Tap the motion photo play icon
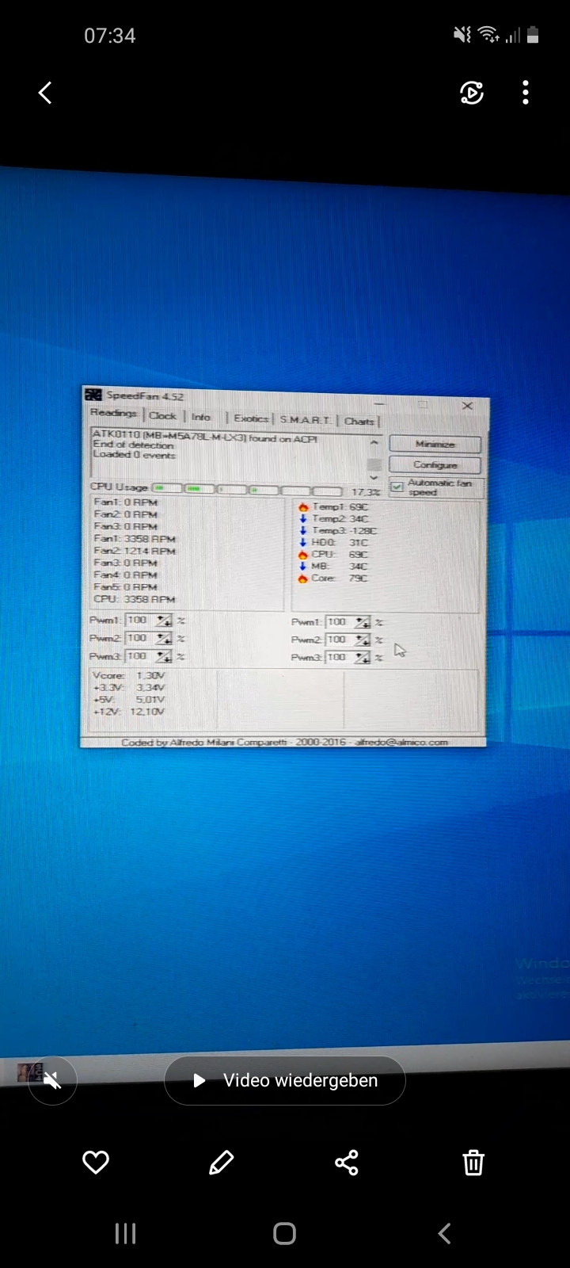Screen dimensions: 570x1268 click(472, 93)
